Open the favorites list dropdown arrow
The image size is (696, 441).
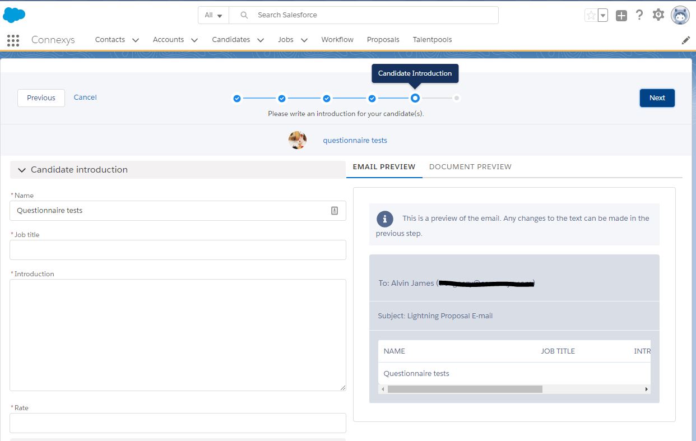(x=603, y=16)
